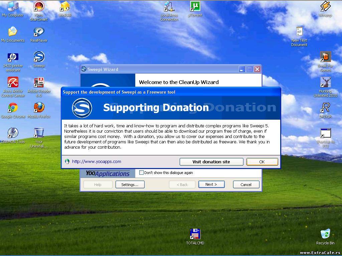This screenshot has width=342, height=256.
Task: Click Visit donation site button
Action: click(x=211, y=162)
